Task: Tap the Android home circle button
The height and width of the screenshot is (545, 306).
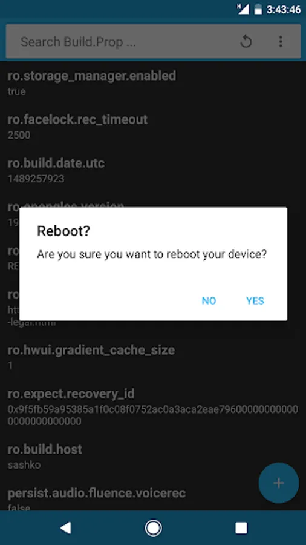Action: tap(152, 527)
